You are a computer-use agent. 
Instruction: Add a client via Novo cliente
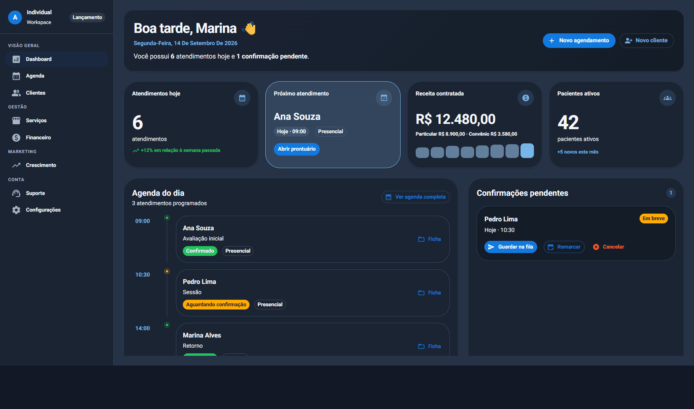pyautogui.click(x=646, y=41)
